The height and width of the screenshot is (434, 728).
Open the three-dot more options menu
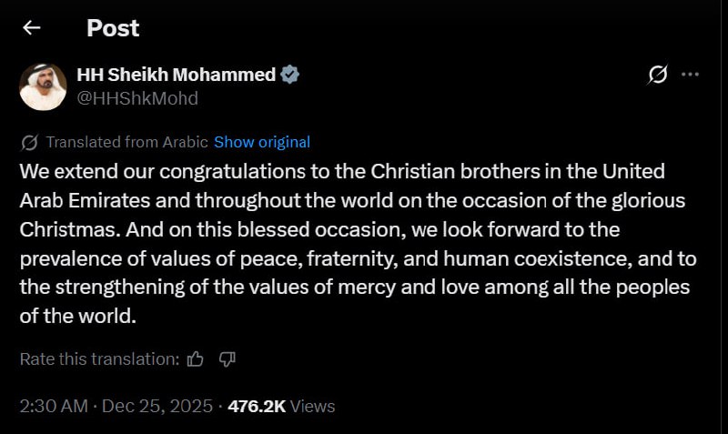[x=691, y=75]
